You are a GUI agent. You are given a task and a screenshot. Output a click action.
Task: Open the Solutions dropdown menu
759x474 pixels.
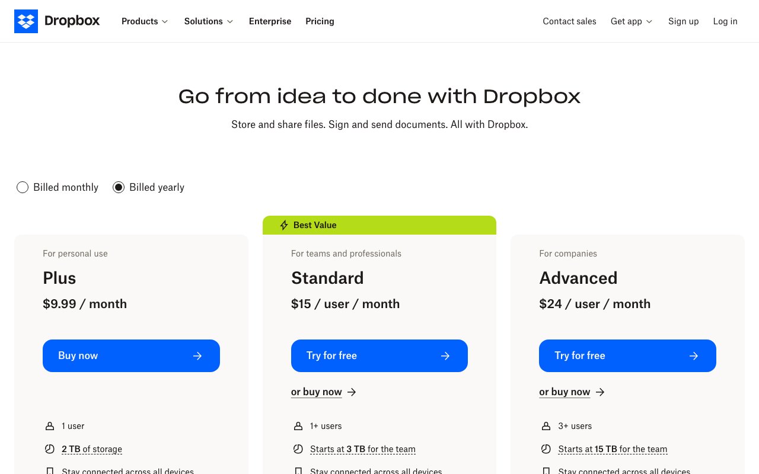point(209,21)
